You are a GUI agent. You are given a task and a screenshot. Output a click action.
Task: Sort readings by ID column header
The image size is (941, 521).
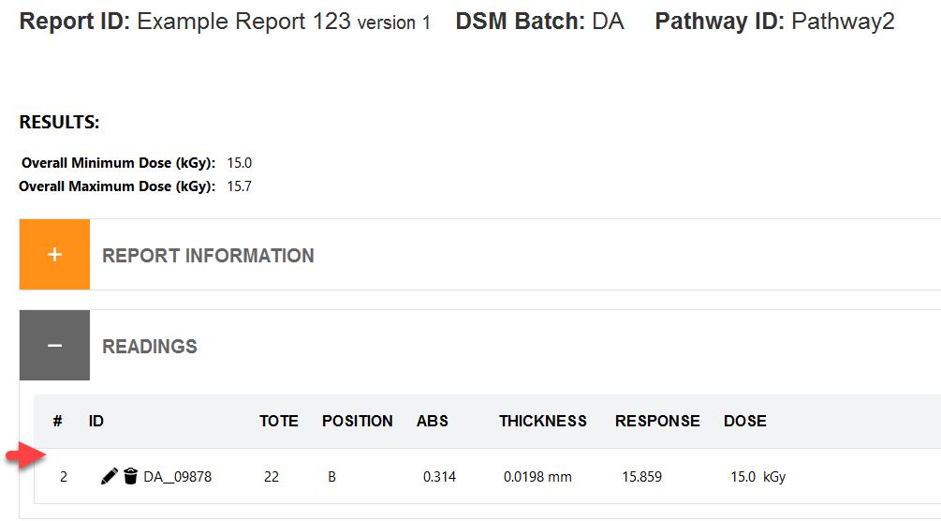coord(96,422)
